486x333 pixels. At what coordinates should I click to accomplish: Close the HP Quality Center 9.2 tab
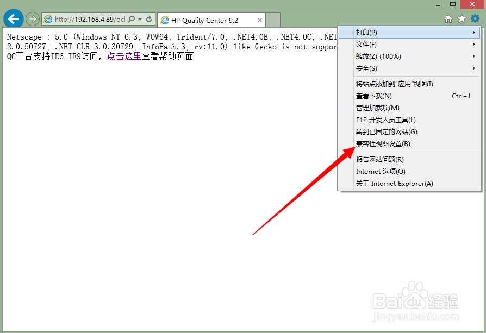[x=260, y=20]
